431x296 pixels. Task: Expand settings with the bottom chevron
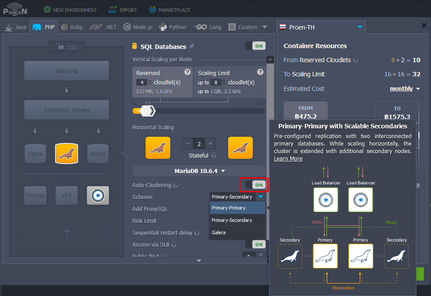click(199, 260)
